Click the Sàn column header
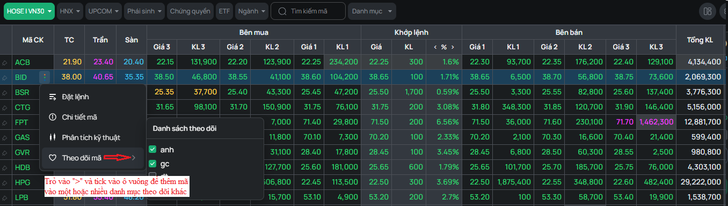Screen dimensions: 728x206 [x=132, y=40]
